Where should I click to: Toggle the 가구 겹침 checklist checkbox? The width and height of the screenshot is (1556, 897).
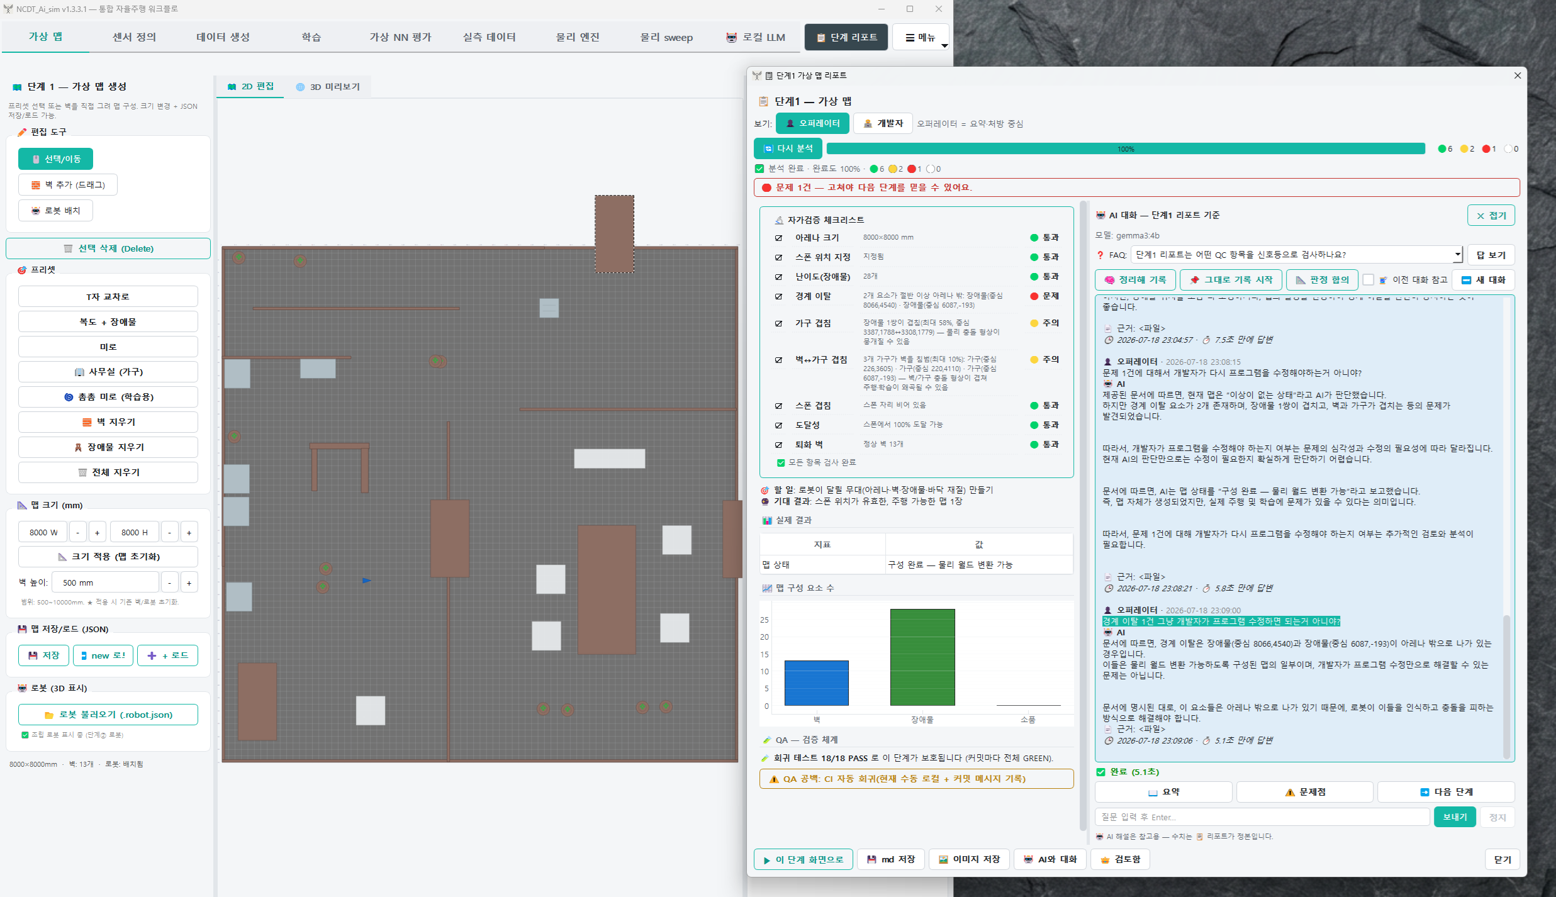coord(779,323)
